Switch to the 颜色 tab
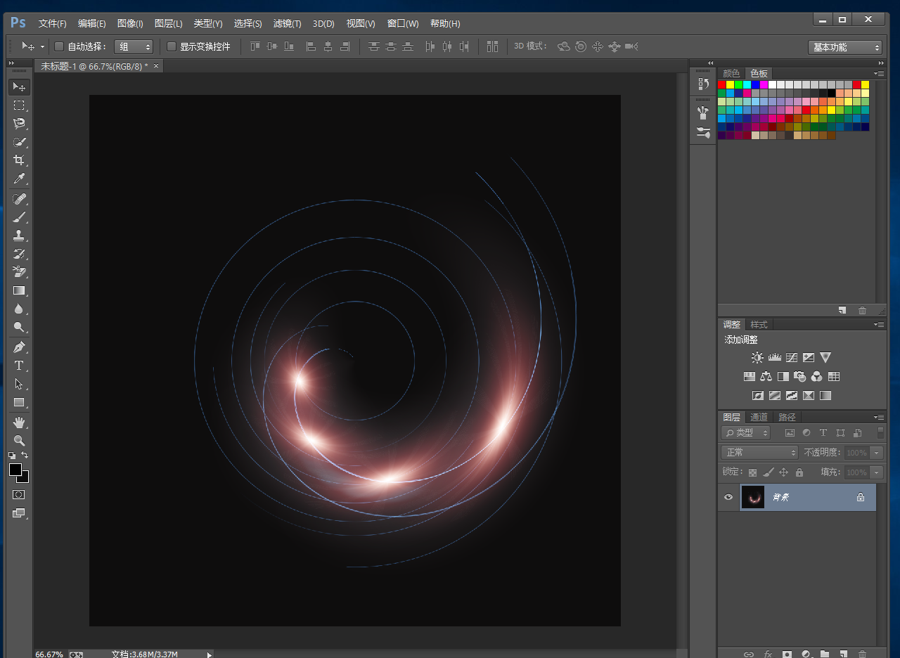Image resolution: width=900 pixels, height=658 pixels. pyautogui.click(x=731, y=73)
